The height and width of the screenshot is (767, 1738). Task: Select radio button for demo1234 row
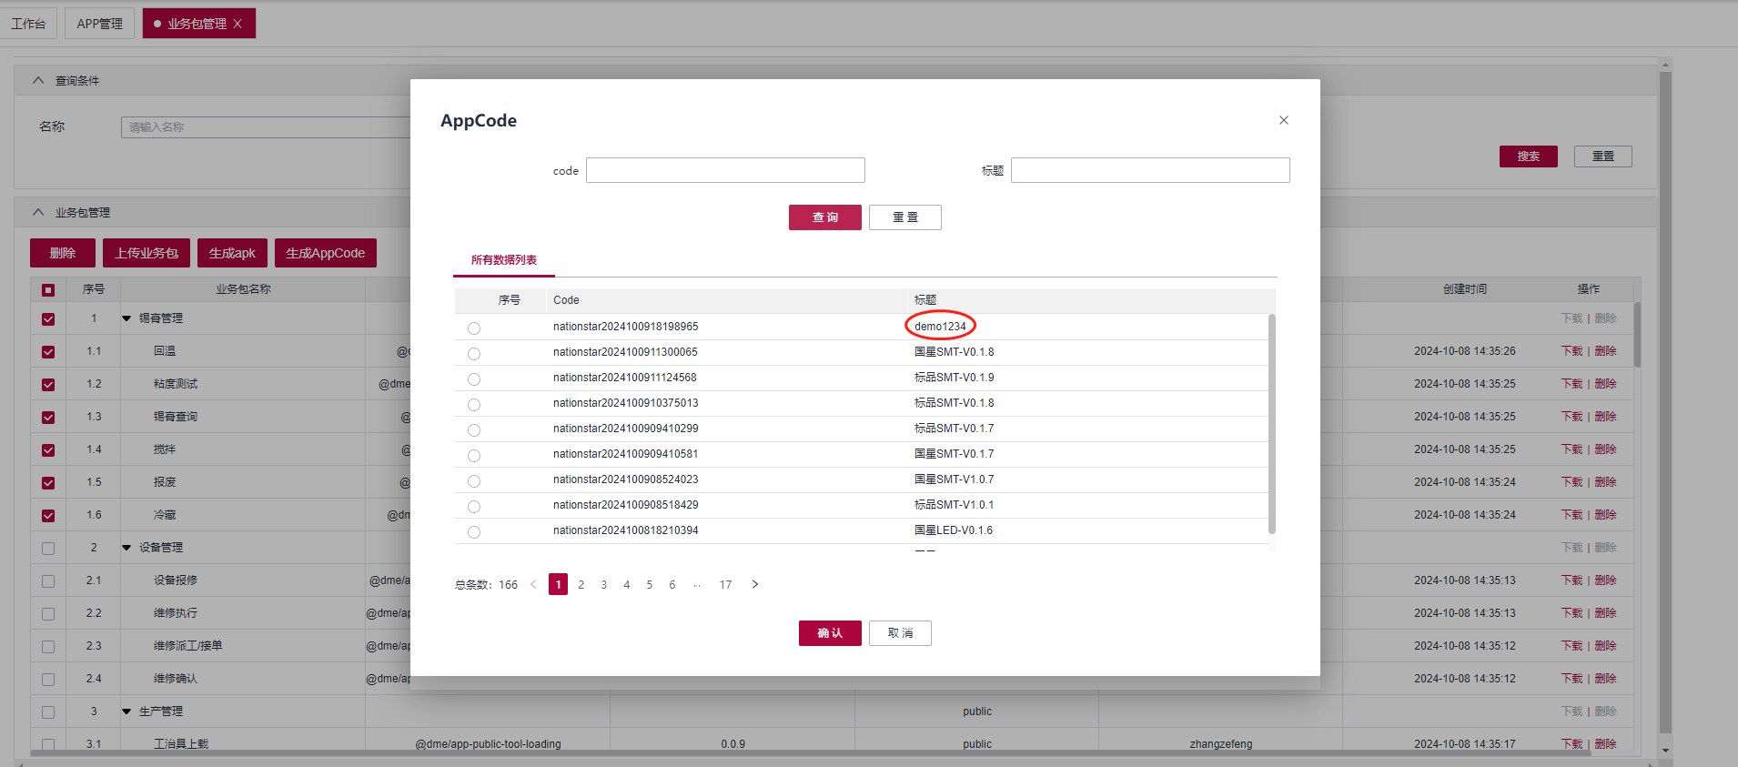474,328
